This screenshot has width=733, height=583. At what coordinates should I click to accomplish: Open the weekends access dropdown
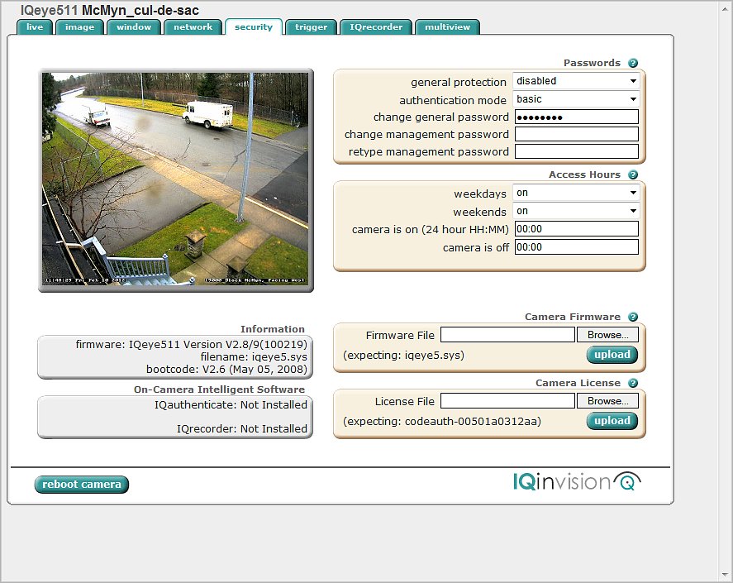(x=576, y=211)
